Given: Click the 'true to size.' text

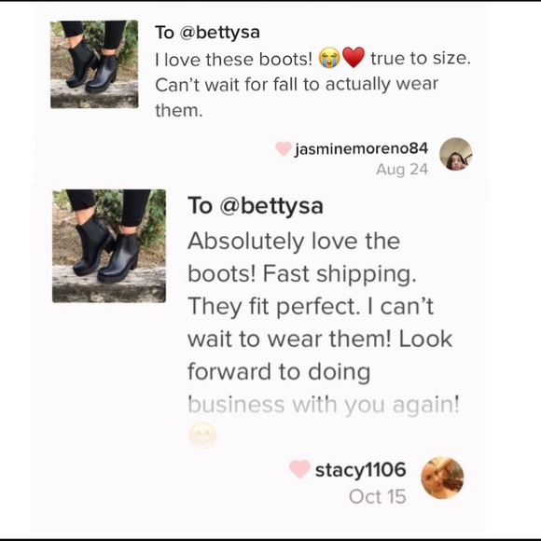Looking at the screenshot, I should tap(421, 58).
